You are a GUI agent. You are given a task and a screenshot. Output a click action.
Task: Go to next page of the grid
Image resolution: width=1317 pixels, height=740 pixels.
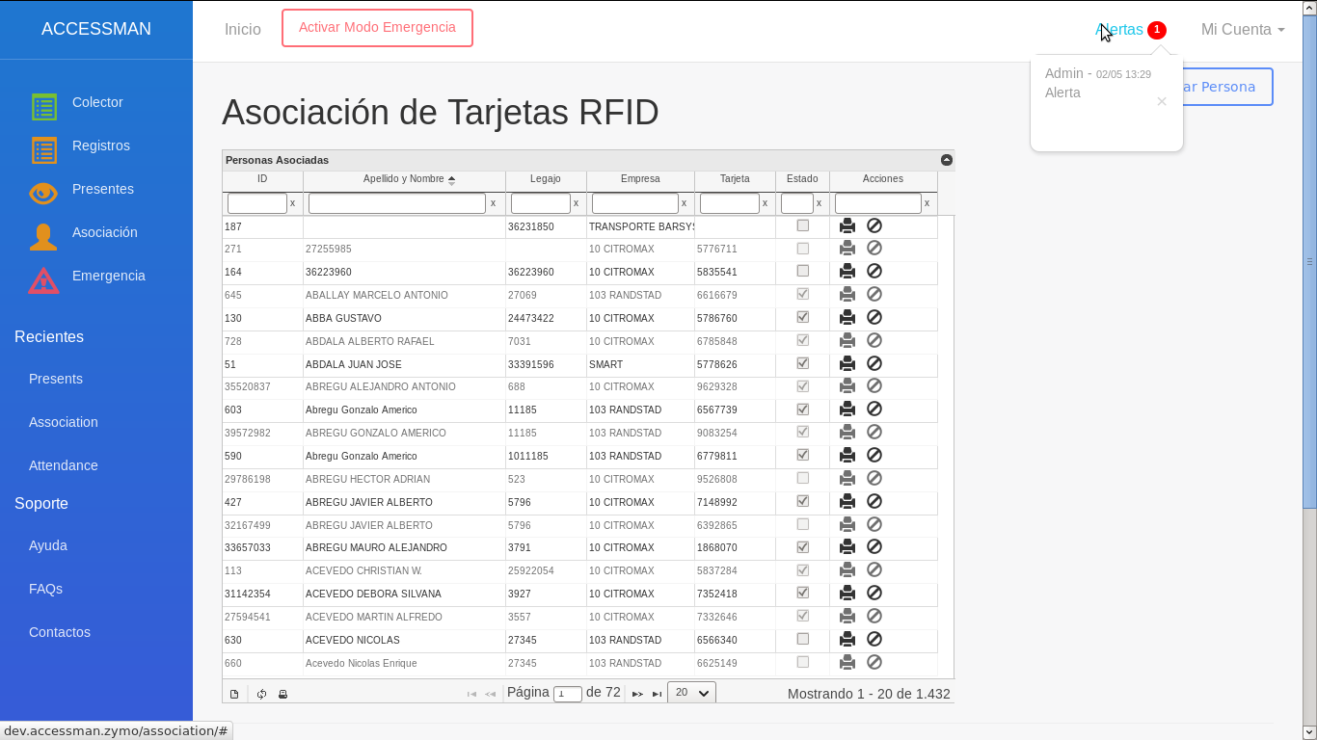[637, 694]
